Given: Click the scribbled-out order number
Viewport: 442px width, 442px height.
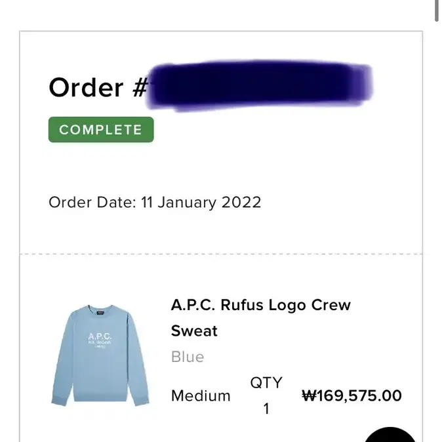Looking at the screenshot, I should (259, 85).
